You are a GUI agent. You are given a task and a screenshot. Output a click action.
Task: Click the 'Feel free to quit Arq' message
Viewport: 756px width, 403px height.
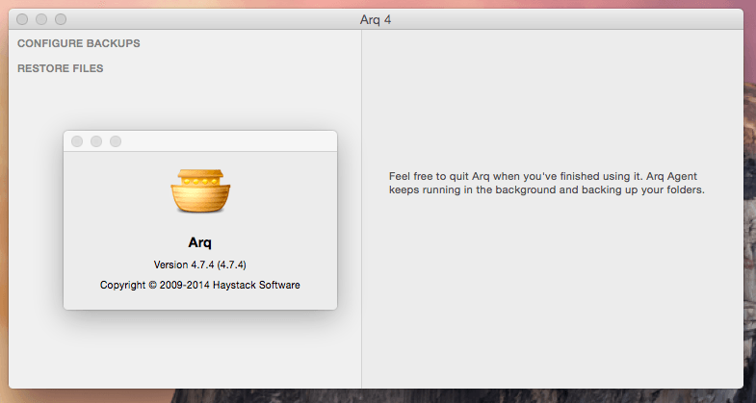click(x=547, y=183)
